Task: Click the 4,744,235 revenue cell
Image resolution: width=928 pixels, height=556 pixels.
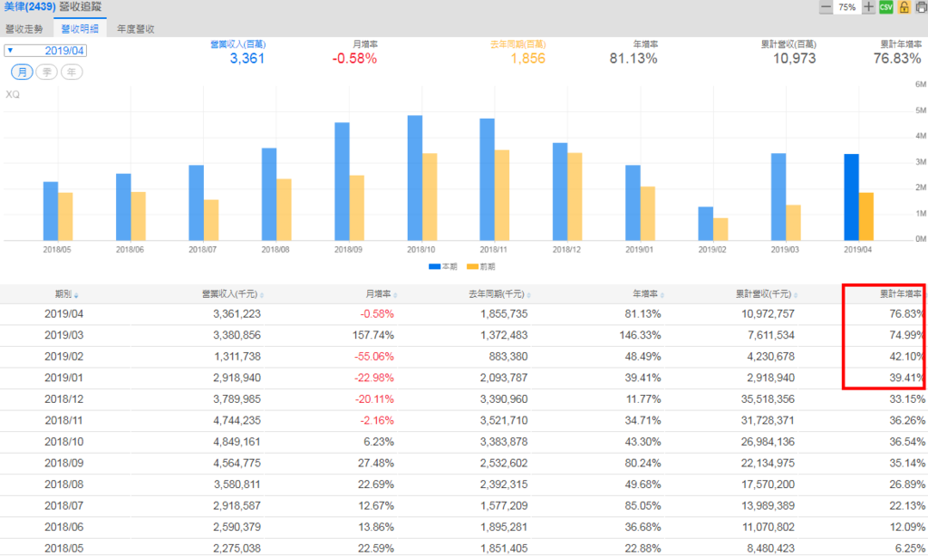Action: click(x=237, y=420)
